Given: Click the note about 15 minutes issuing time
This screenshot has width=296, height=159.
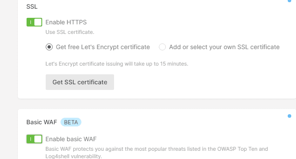Looking at the screenshot, I should click(x=117, y=64).
